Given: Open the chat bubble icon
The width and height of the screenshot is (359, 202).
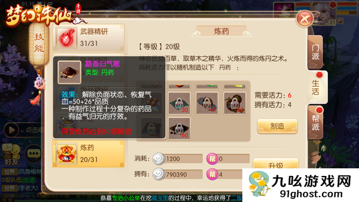Looking at the screenshot, I should tap(34, 154).
